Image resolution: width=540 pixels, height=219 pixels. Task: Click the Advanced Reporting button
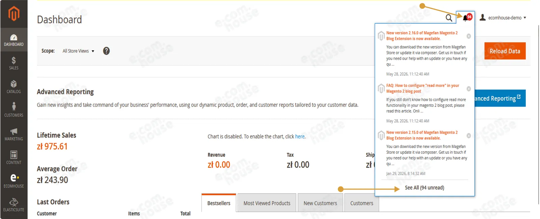click(x=500, y=98)
